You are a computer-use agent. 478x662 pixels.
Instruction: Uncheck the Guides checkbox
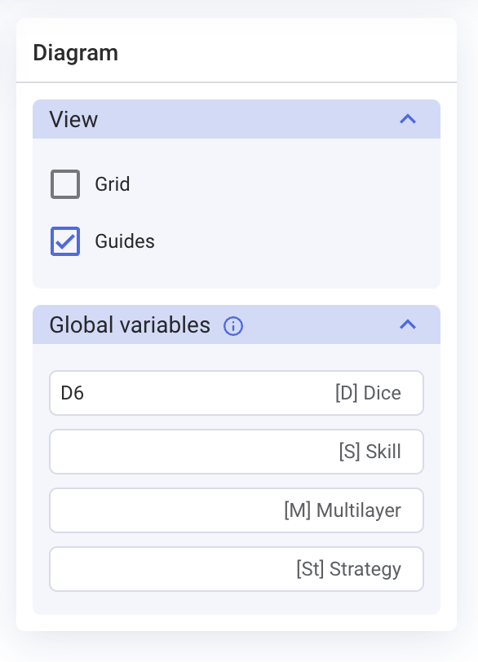pyautogui.click(x=65, y=241)
